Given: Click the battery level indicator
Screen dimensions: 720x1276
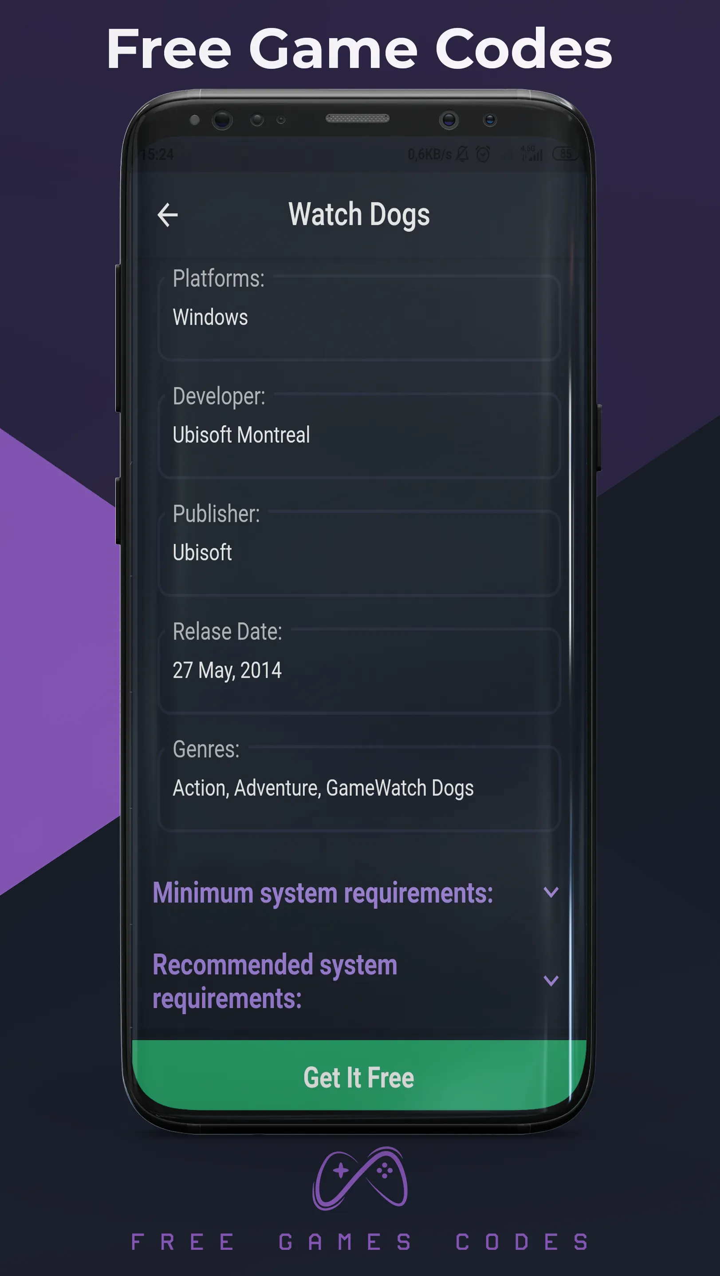Looking at the screenshot, I should click(565, 154).
